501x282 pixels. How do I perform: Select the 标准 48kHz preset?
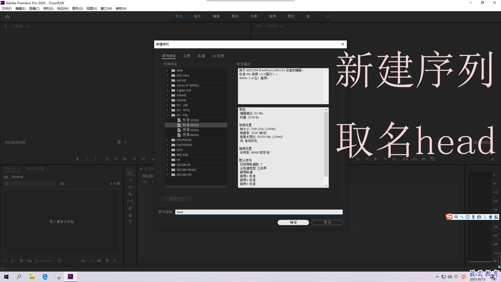[x=196, y=125]
